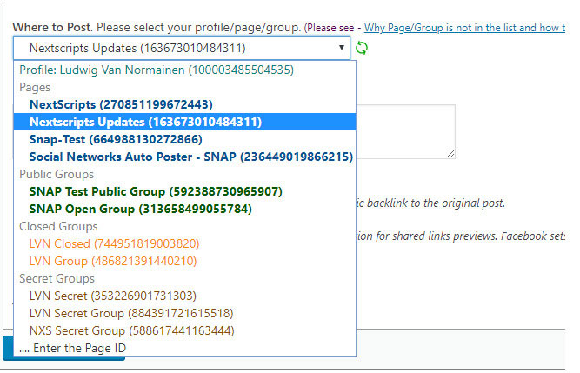Select Profile: Ludwig Van Normainen option

[161, 70]
